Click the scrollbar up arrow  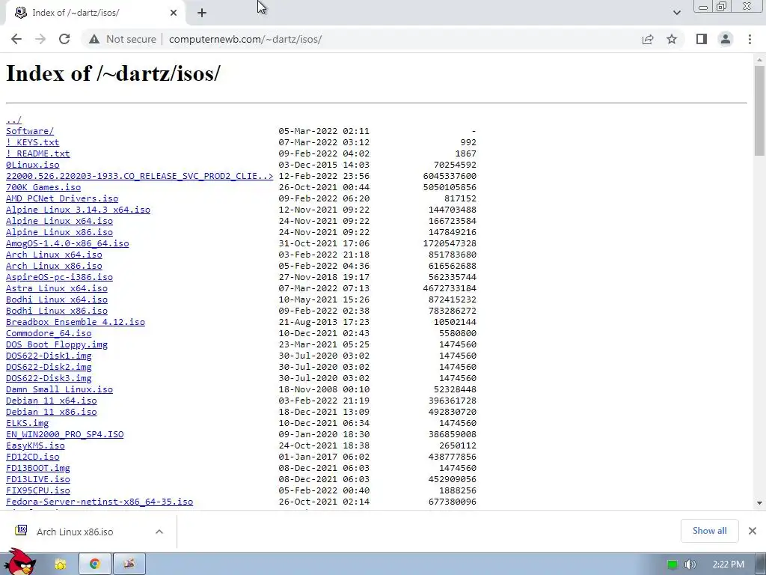[x=759, y=60]
